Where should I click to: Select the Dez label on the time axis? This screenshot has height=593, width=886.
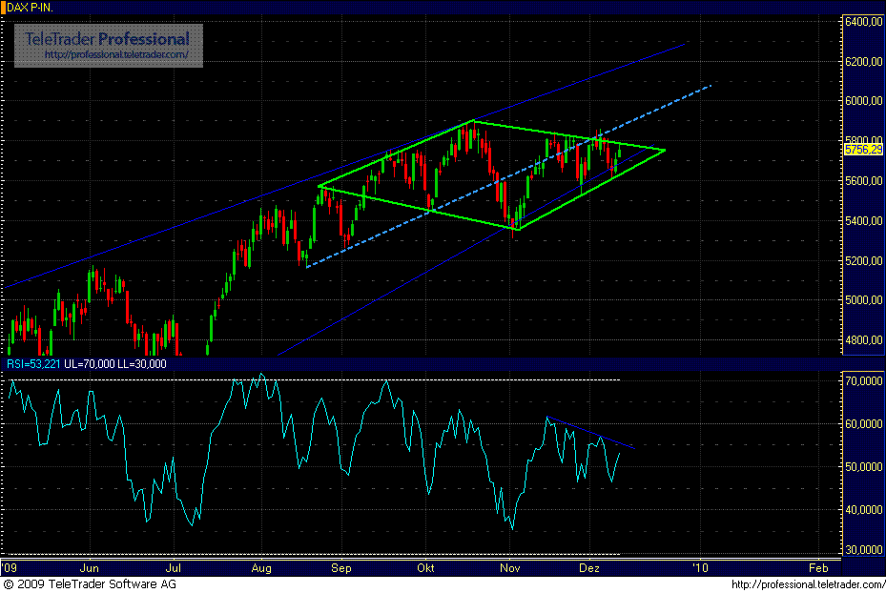point(589,567)
